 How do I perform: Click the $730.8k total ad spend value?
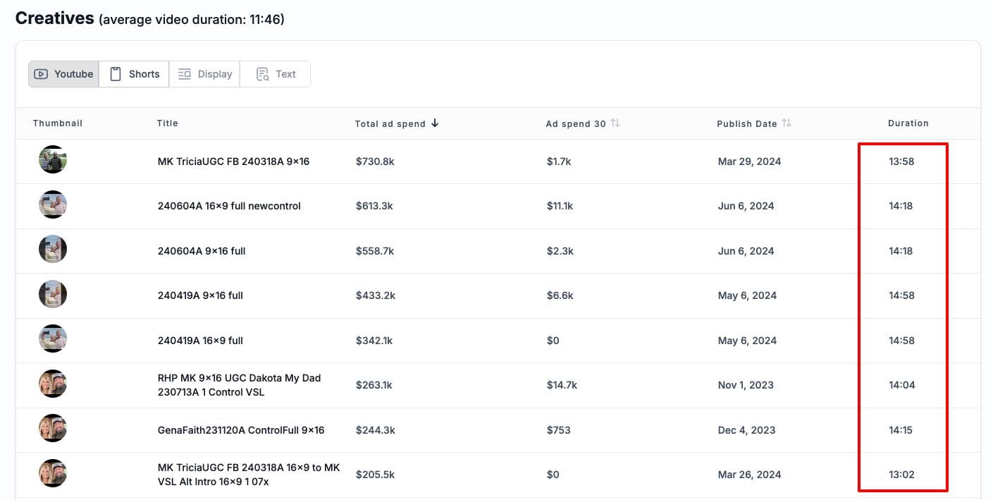pos(375,161)
